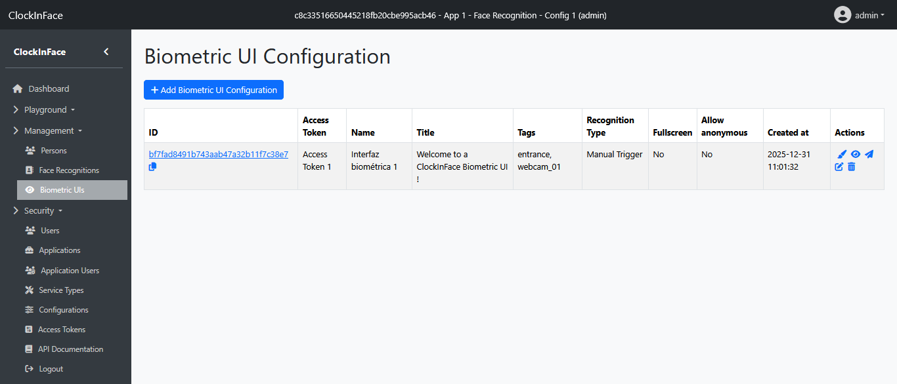Open the Dashboard page
897x384 pixels.
pos(49,88)
